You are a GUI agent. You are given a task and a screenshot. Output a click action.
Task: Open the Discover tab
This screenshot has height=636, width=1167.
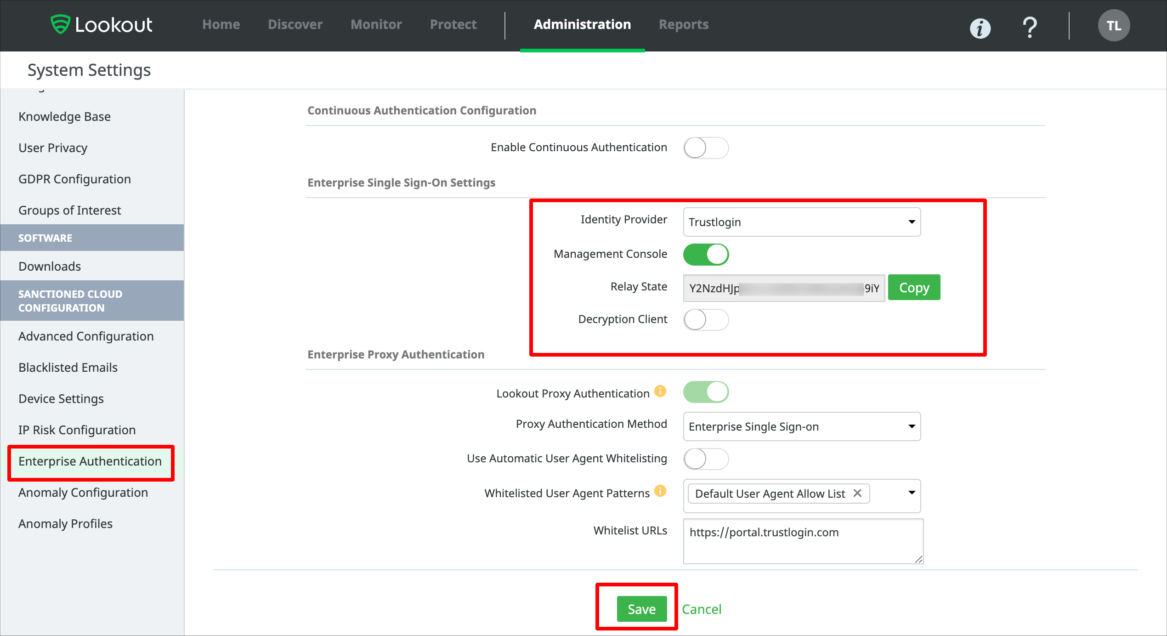coord(295,24)
